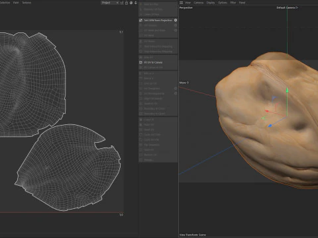318x238 pixels.
Task: Choose Mirror V entry
Action: point(158,78)
